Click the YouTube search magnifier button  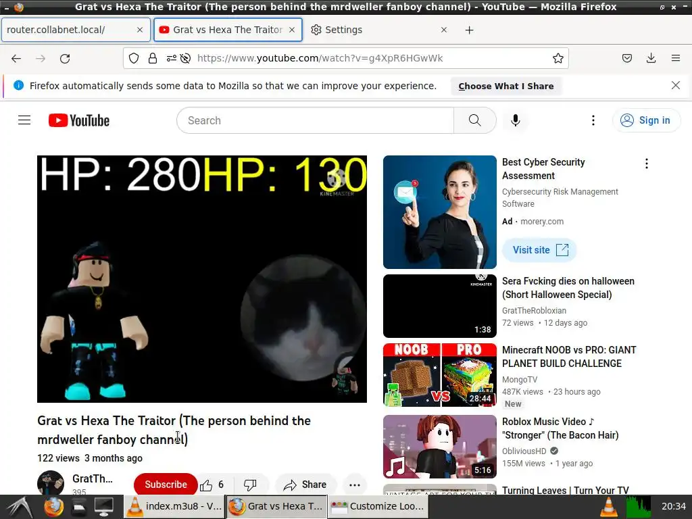475,120
